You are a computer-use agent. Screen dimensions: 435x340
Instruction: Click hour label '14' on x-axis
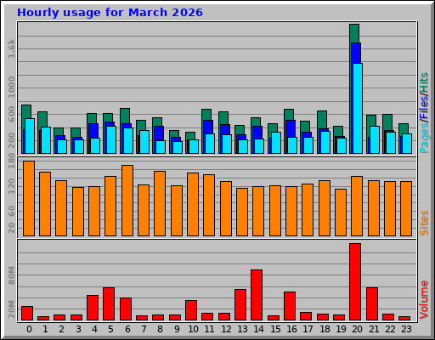coord(258,329)
